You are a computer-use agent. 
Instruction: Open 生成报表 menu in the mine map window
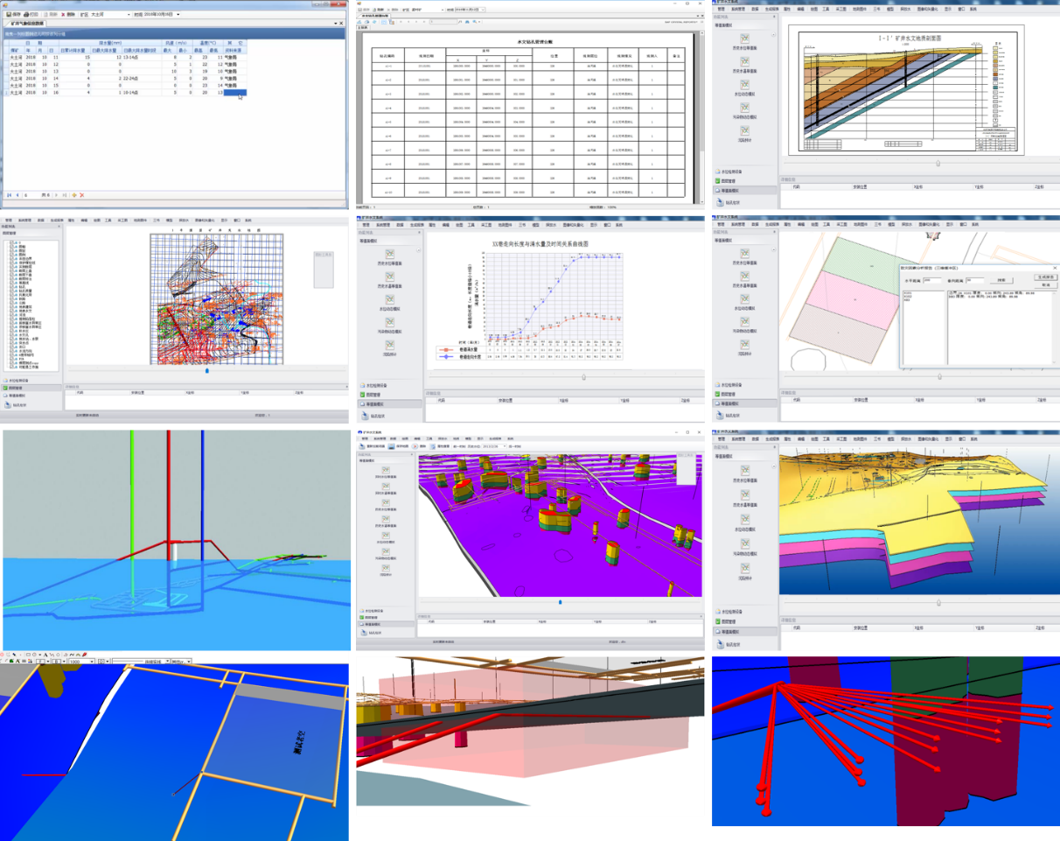(x=57, y=221)
